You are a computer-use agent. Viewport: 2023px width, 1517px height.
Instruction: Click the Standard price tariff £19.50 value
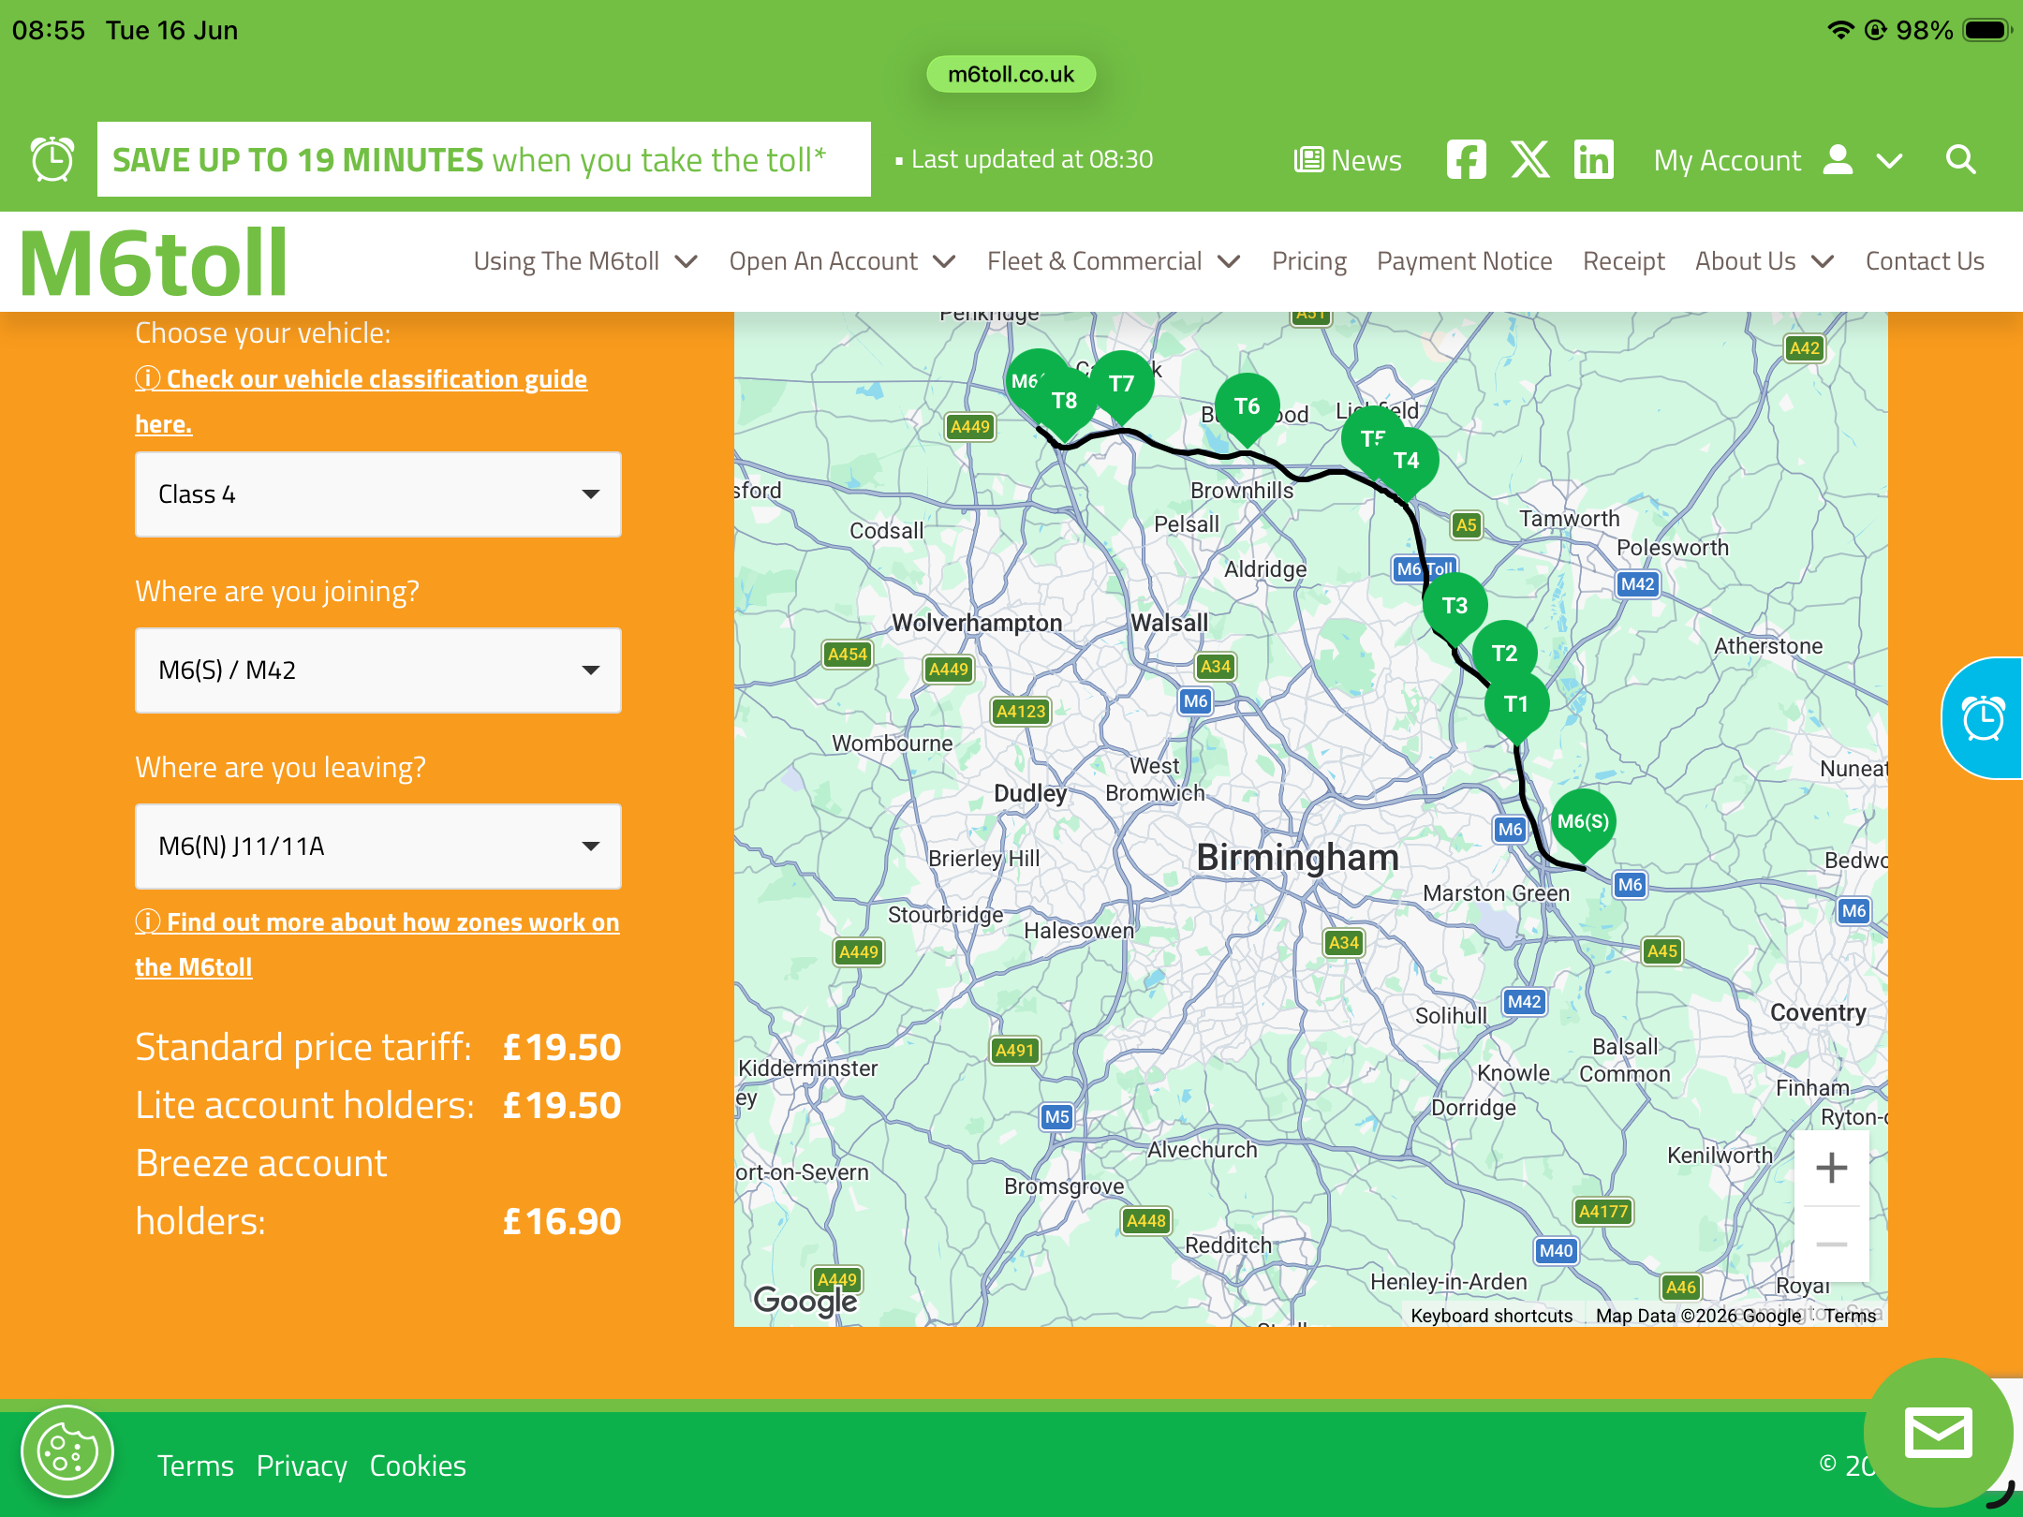point(562,1047)
